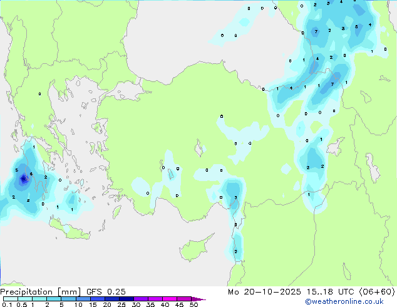Image resolution: width=397 pixels, height=307 pixels.
Task: Pick the legend swatch between 20 and 25
Action: 112,299
